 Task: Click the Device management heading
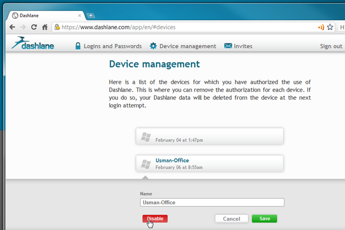(x=154, y=64)
